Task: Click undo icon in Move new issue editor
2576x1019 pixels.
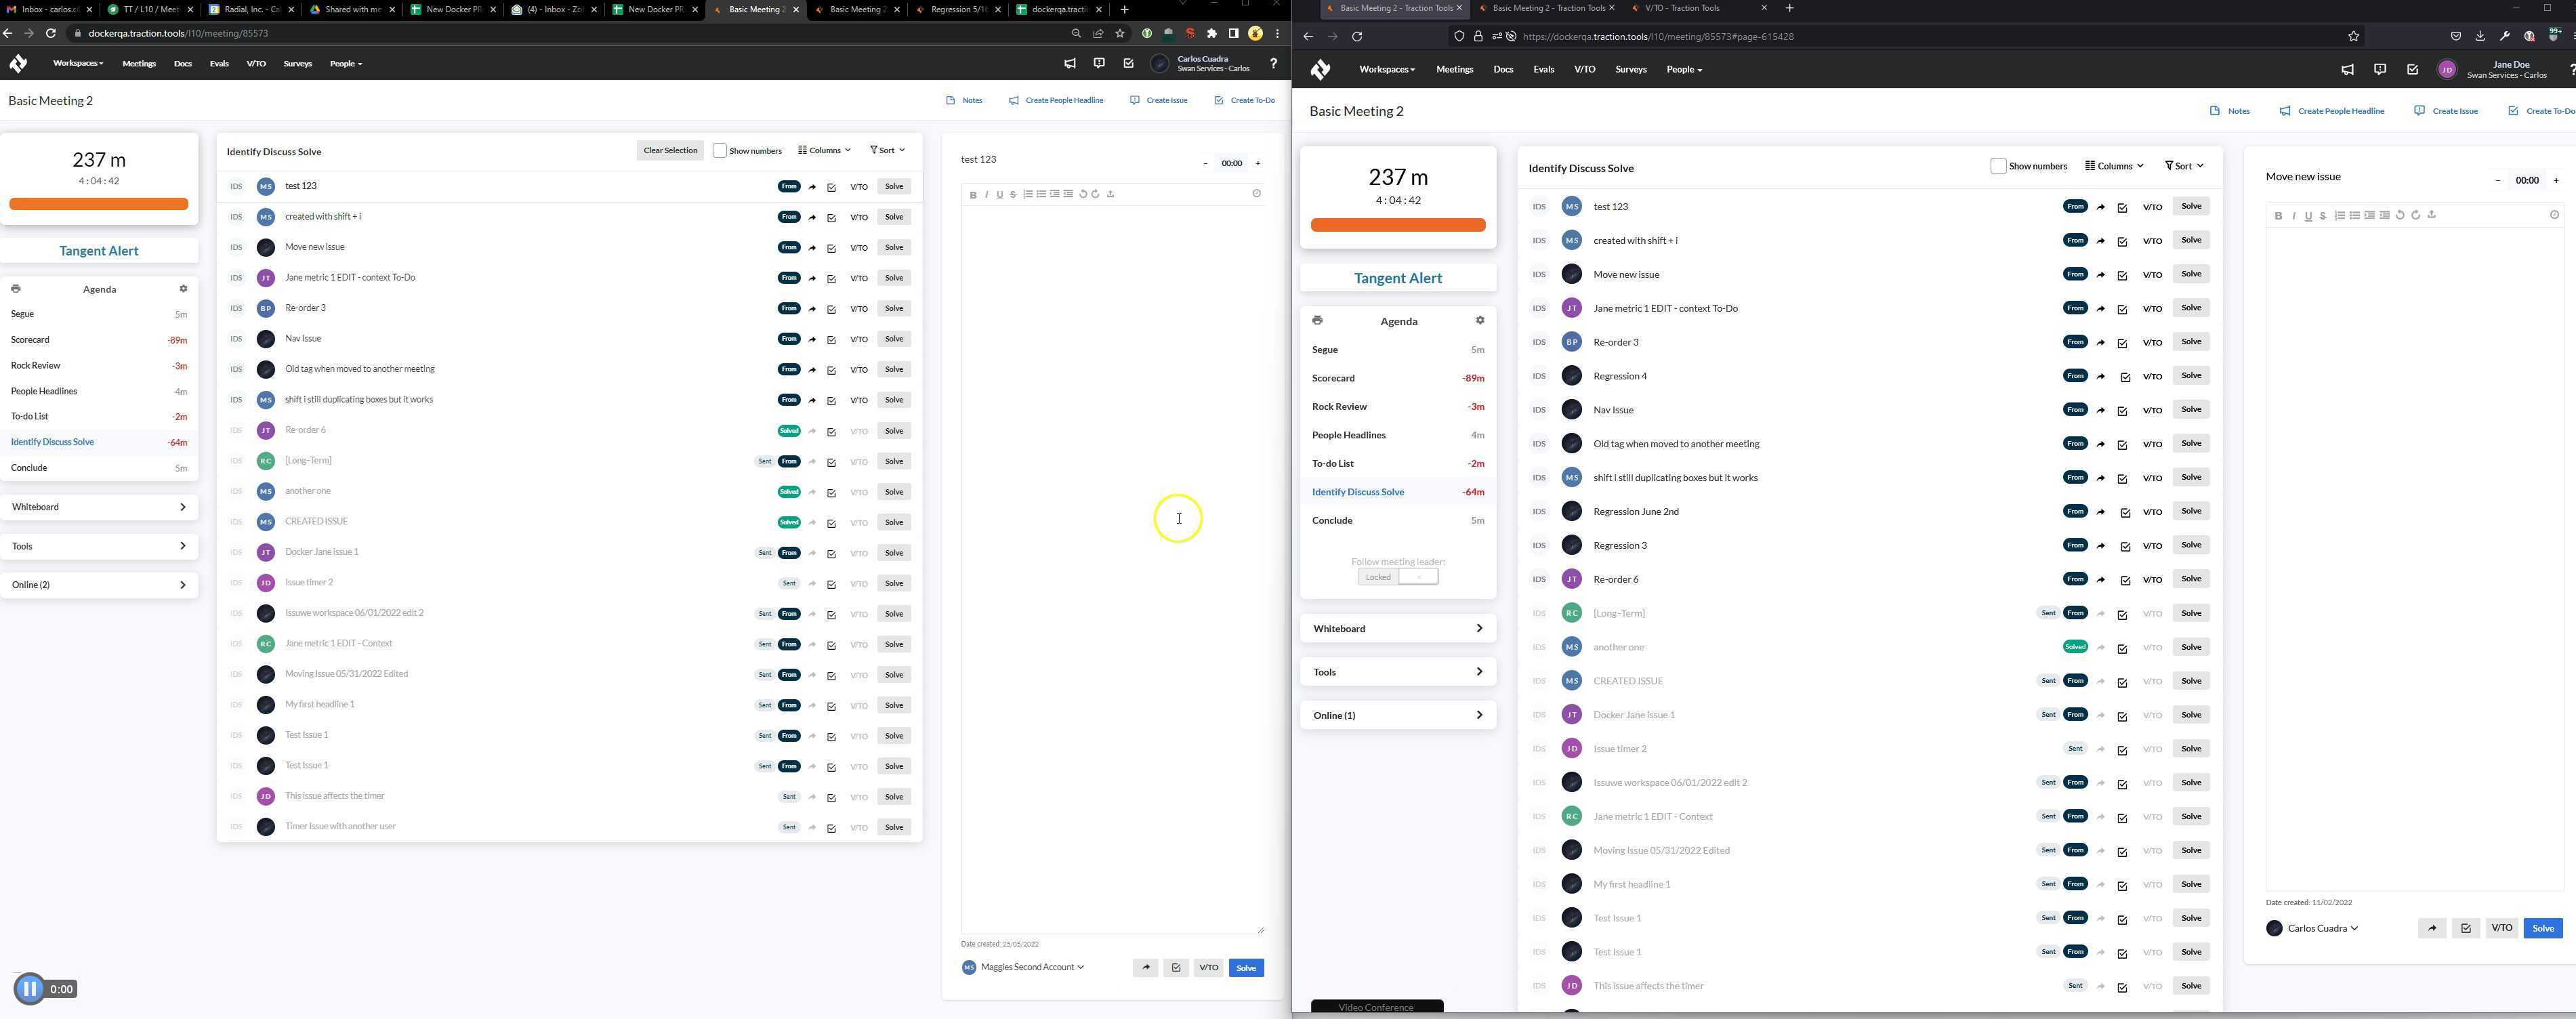Action: click(x=2400, y=215)
